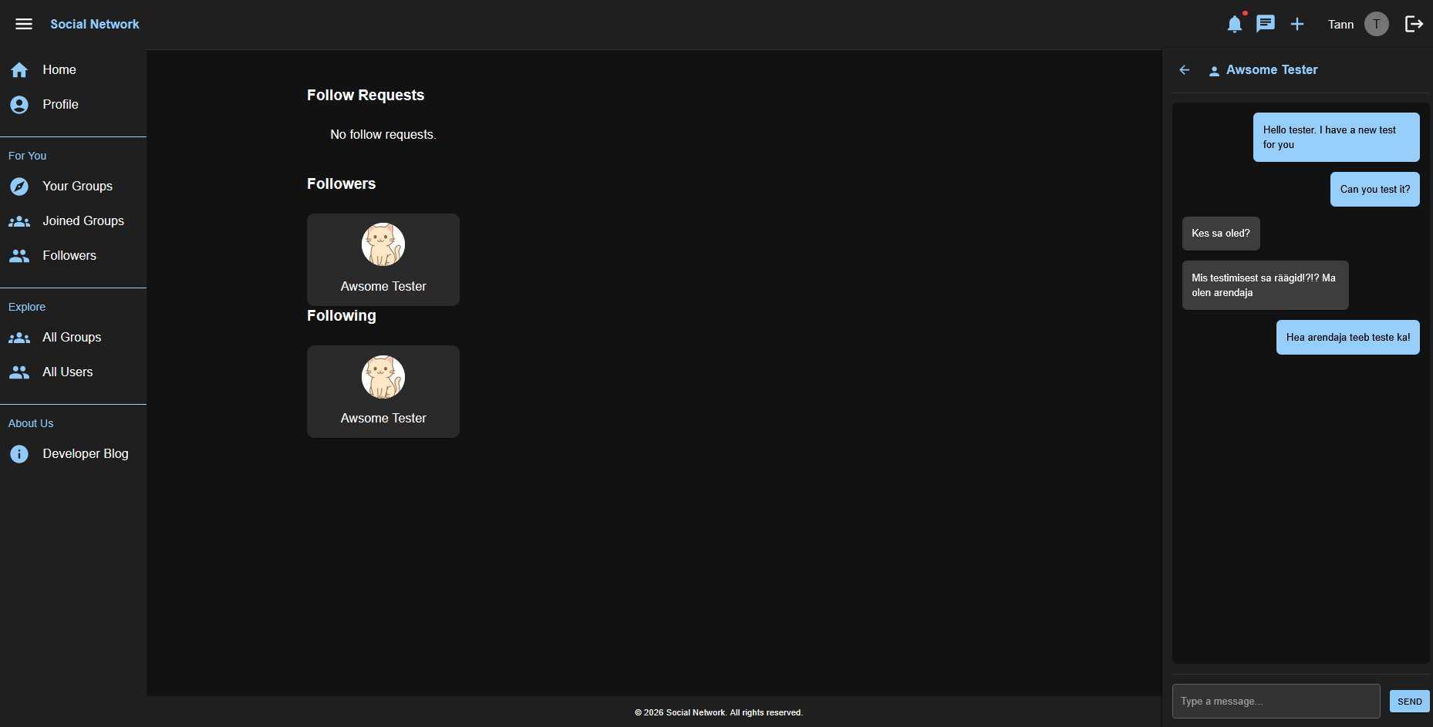Log out using the exit icon
This screenshot has height=727, width=1433.
pos(1414,24)
